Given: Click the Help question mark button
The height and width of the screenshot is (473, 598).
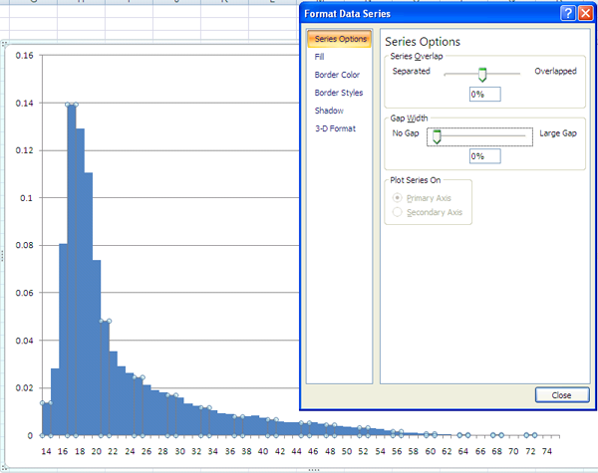Looking at the screenshot, I should click(567, 14).
